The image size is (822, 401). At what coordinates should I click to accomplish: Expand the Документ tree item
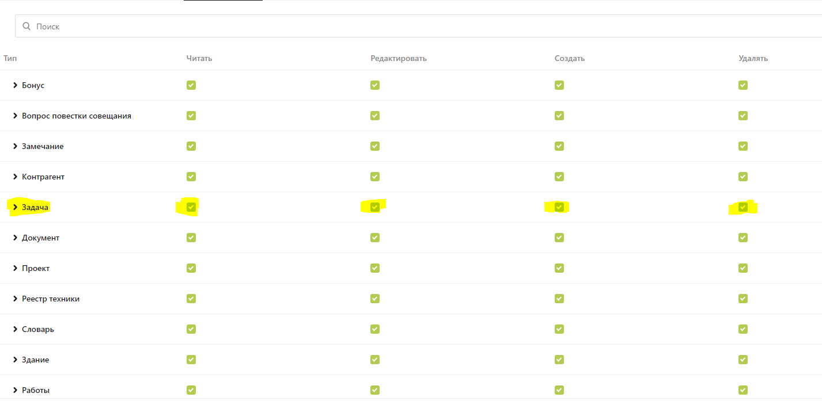pos(16,238)
